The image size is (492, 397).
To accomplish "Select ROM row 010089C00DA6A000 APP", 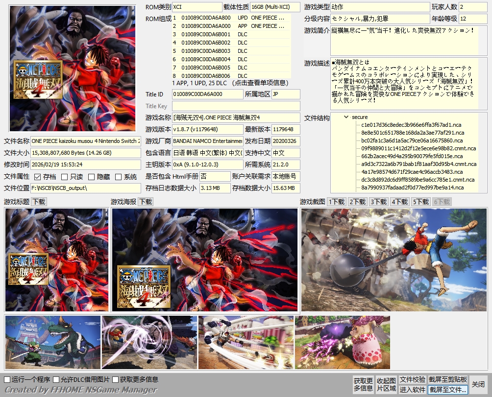I will pyautogui.click(x=231, y=26).
